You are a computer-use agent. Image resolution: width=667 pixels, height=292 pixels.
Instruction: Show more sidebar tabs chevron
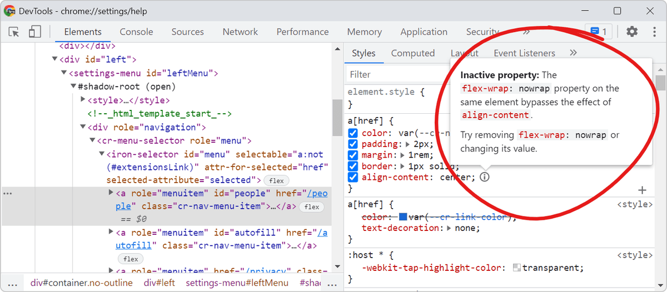click(x=573, y=53)
